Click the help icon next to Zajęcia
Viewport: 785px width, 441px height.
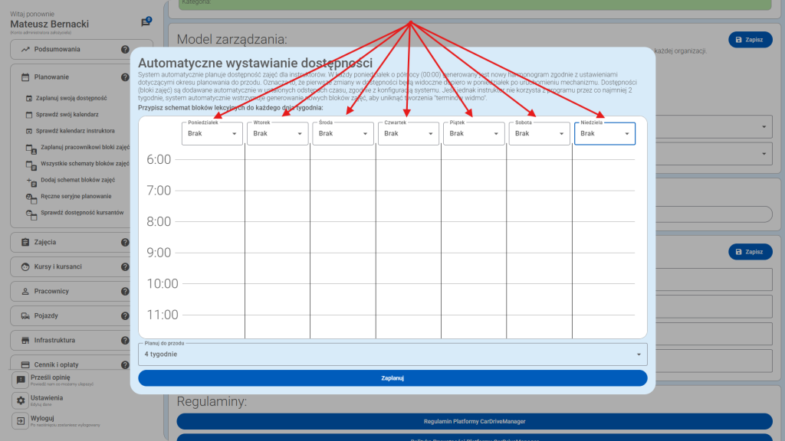click(125, 243)
